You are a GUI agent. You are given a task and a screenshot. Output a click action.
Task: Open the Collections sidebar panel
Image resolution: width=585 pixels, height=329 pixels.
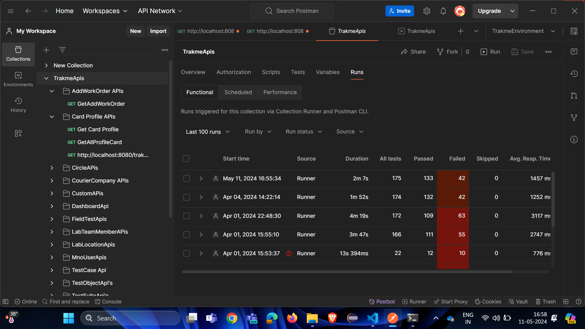click(18, 54)
